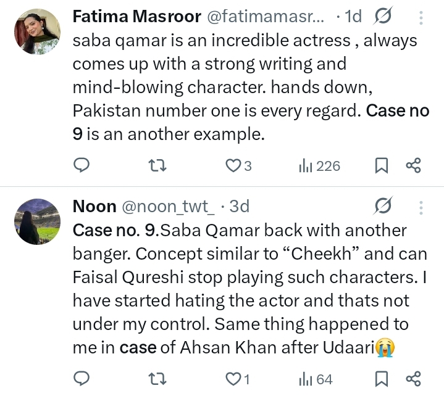Share Fatima Masroor's tweet
Screen dimensions: 444x396
(413, 165)
